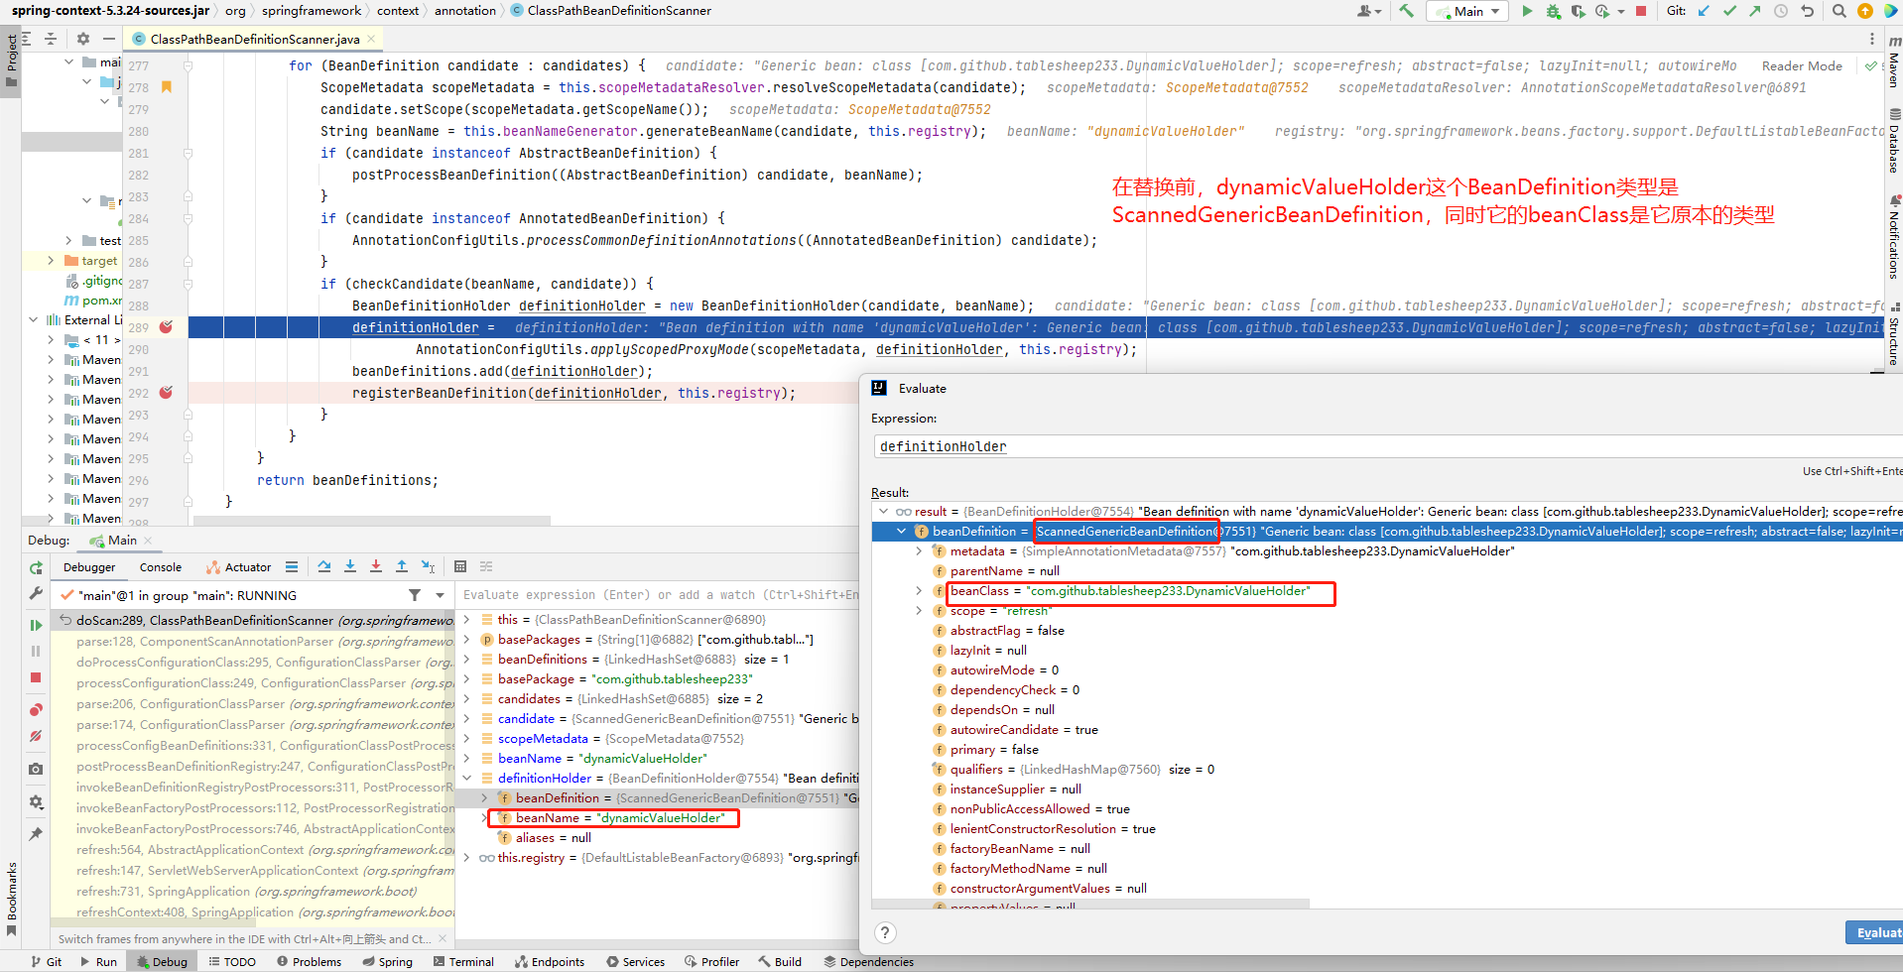Expand the beanClass node in Result tree
Screen dimensions: 1903x972
pos(919,591)
